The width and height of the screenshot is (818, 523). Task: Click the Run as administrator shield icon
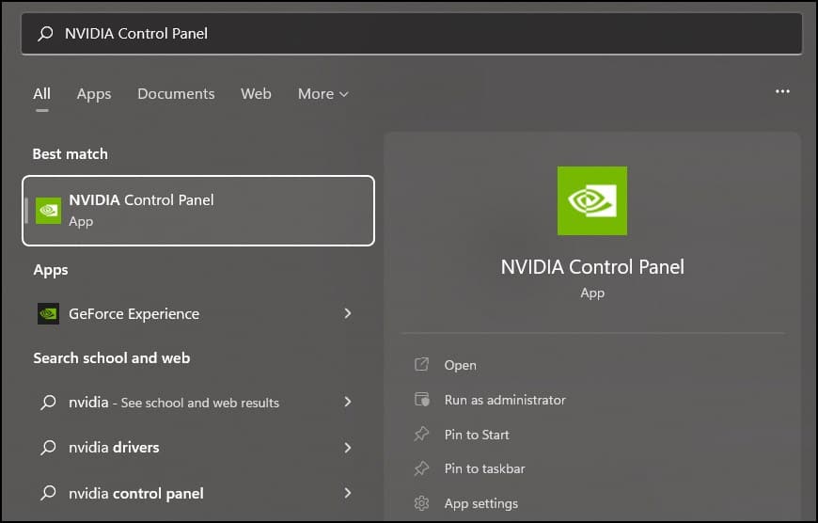pyautogui.click(x=421, y=399)
